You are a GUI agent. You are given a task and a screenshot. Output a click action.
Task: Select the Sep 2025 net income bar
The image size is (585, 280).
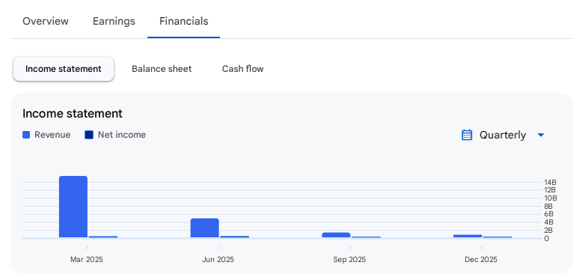pyautogui.click(x=367, y=237)
